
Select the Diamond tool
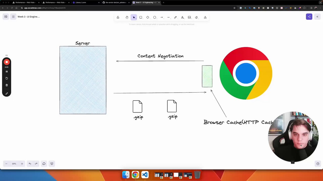[x=148, y=17]
